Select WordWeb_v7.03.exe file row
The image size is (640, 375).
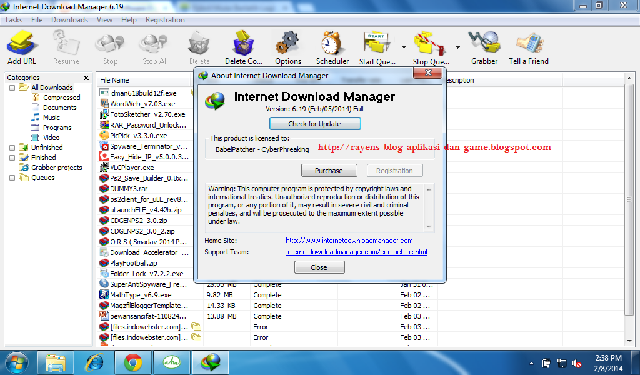click(142, 104)
